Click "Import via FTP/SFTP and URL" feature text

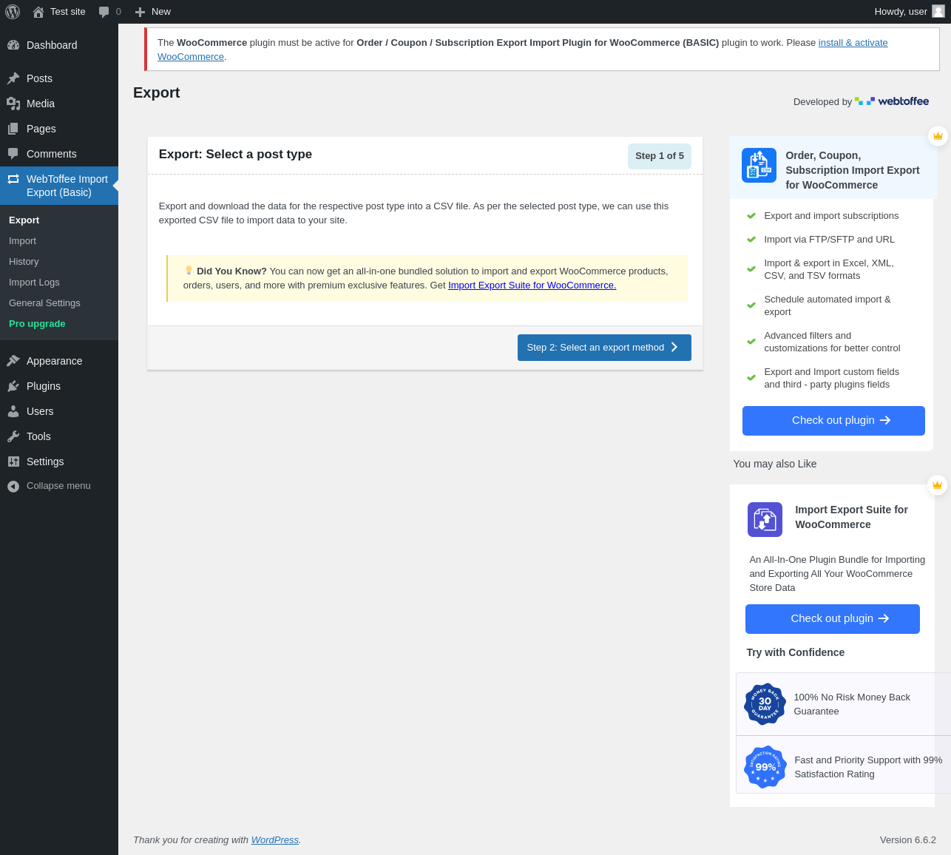coord(829,240)
